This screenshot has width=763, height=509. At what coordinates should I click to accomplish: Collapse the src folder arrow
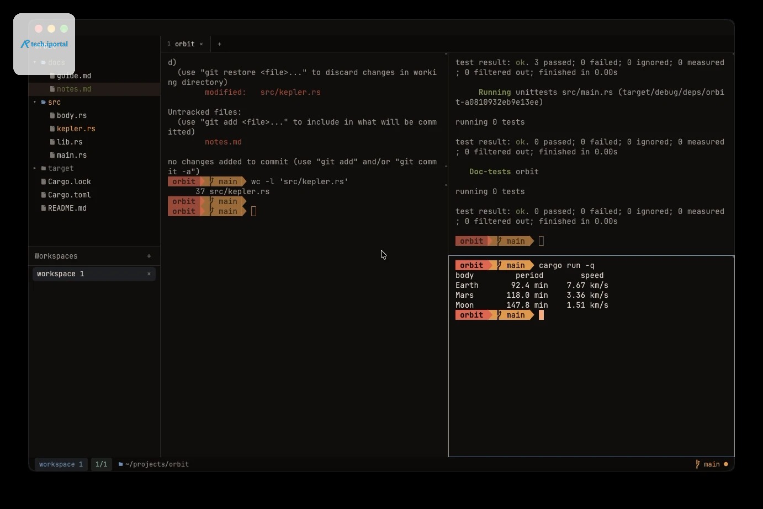pos(35,102)
